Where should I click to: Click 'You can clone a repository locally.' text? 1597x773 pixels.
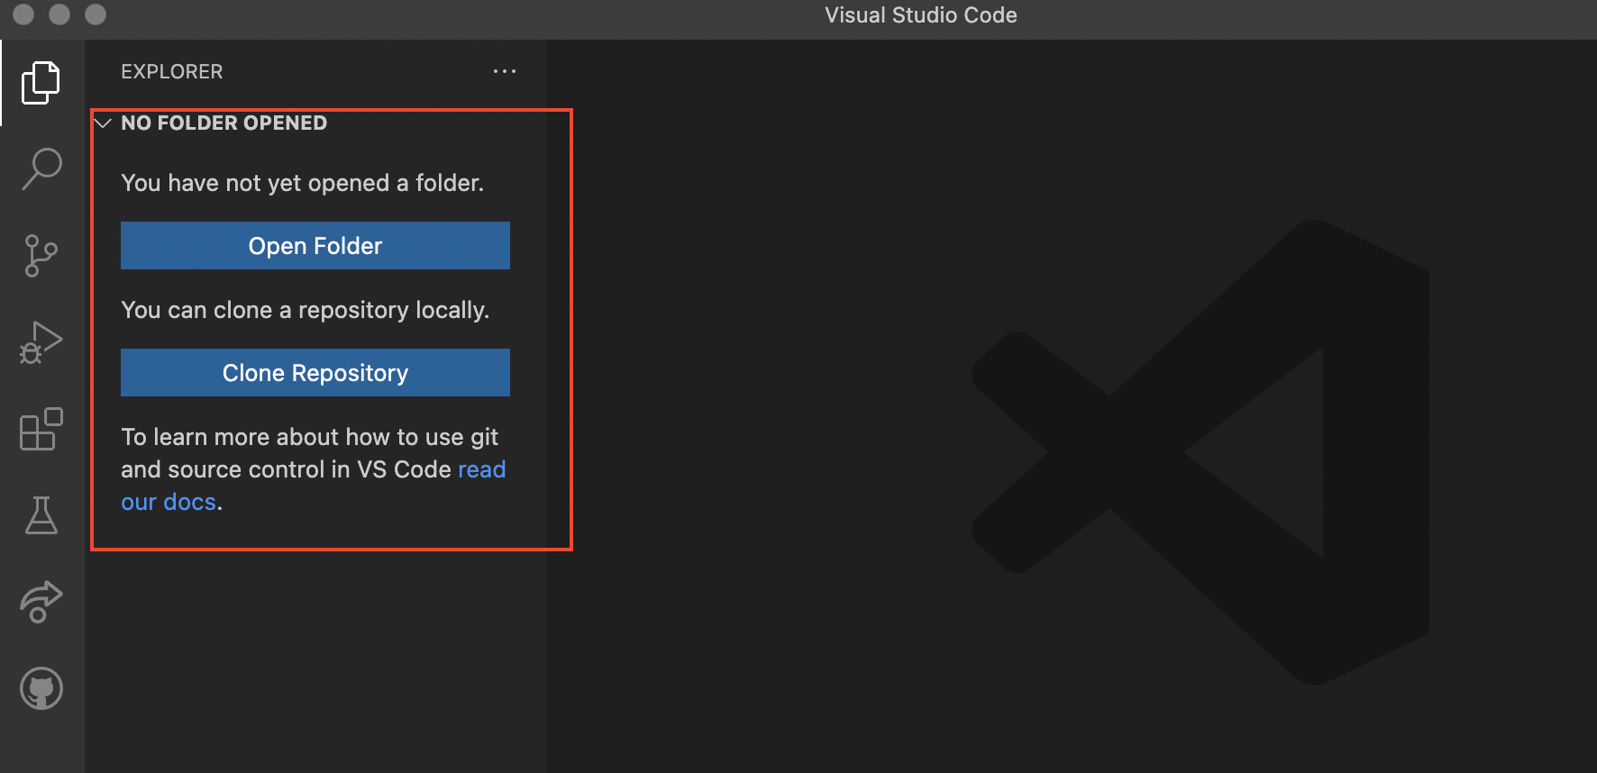click(x=306, y=310)
